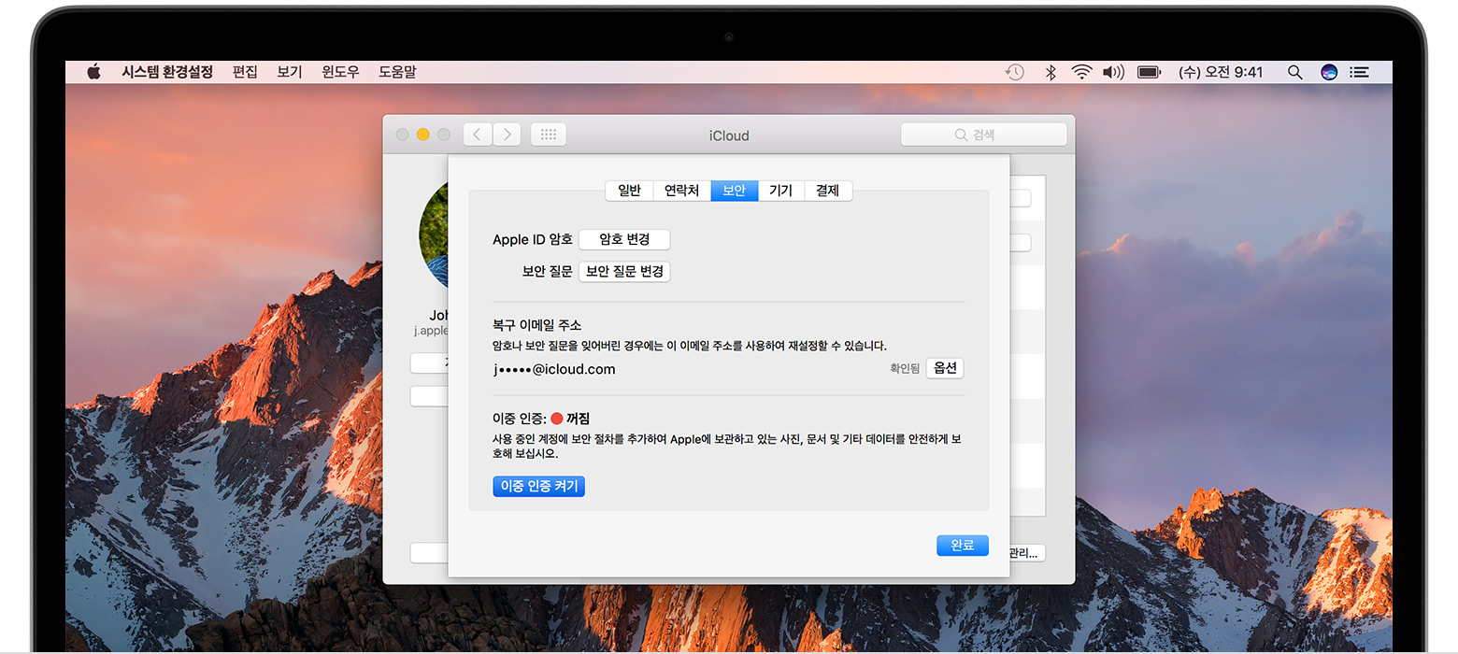Switch to the 일반 tab
This screenshot has height=654, width=1458.
point(629,191)
